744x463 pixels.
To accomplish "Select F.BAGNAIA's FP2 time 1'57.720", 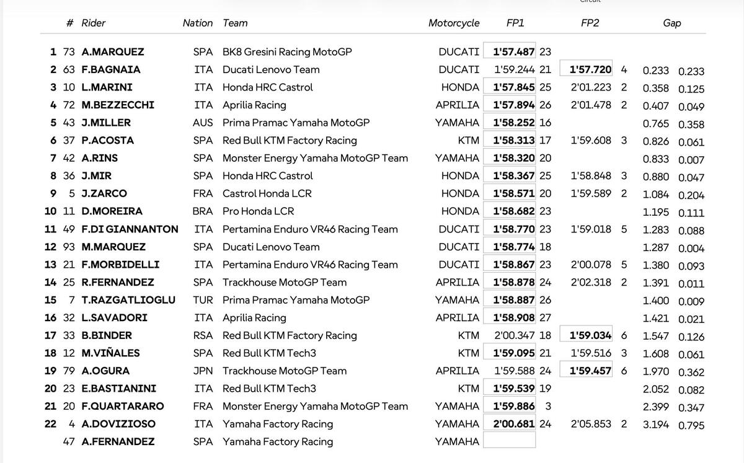I will pos(590,69).
